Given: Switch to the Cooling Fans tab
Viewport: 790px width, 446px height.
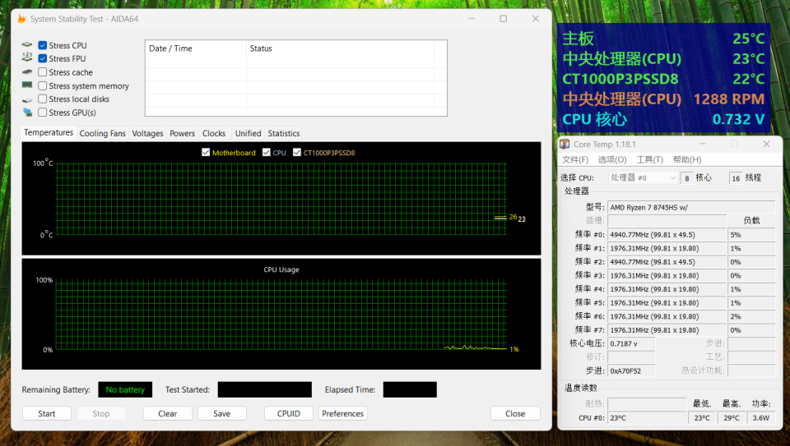Looking at the screenshot, I should pyautogui.click(x=102, y=133).
